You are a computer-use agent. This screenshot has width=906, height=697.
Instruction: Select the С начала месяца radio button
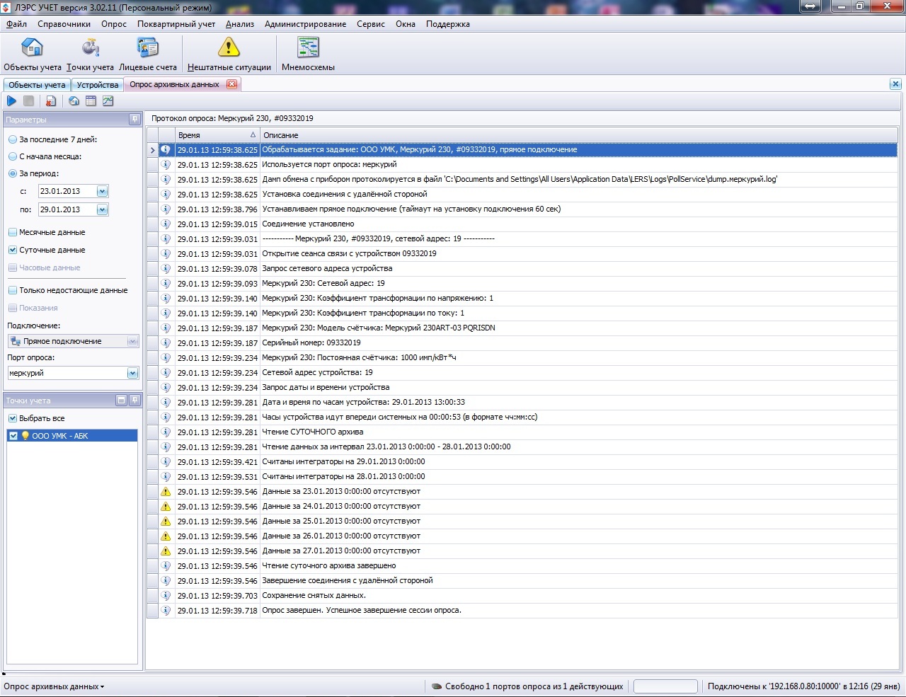[x=13, y=156]
